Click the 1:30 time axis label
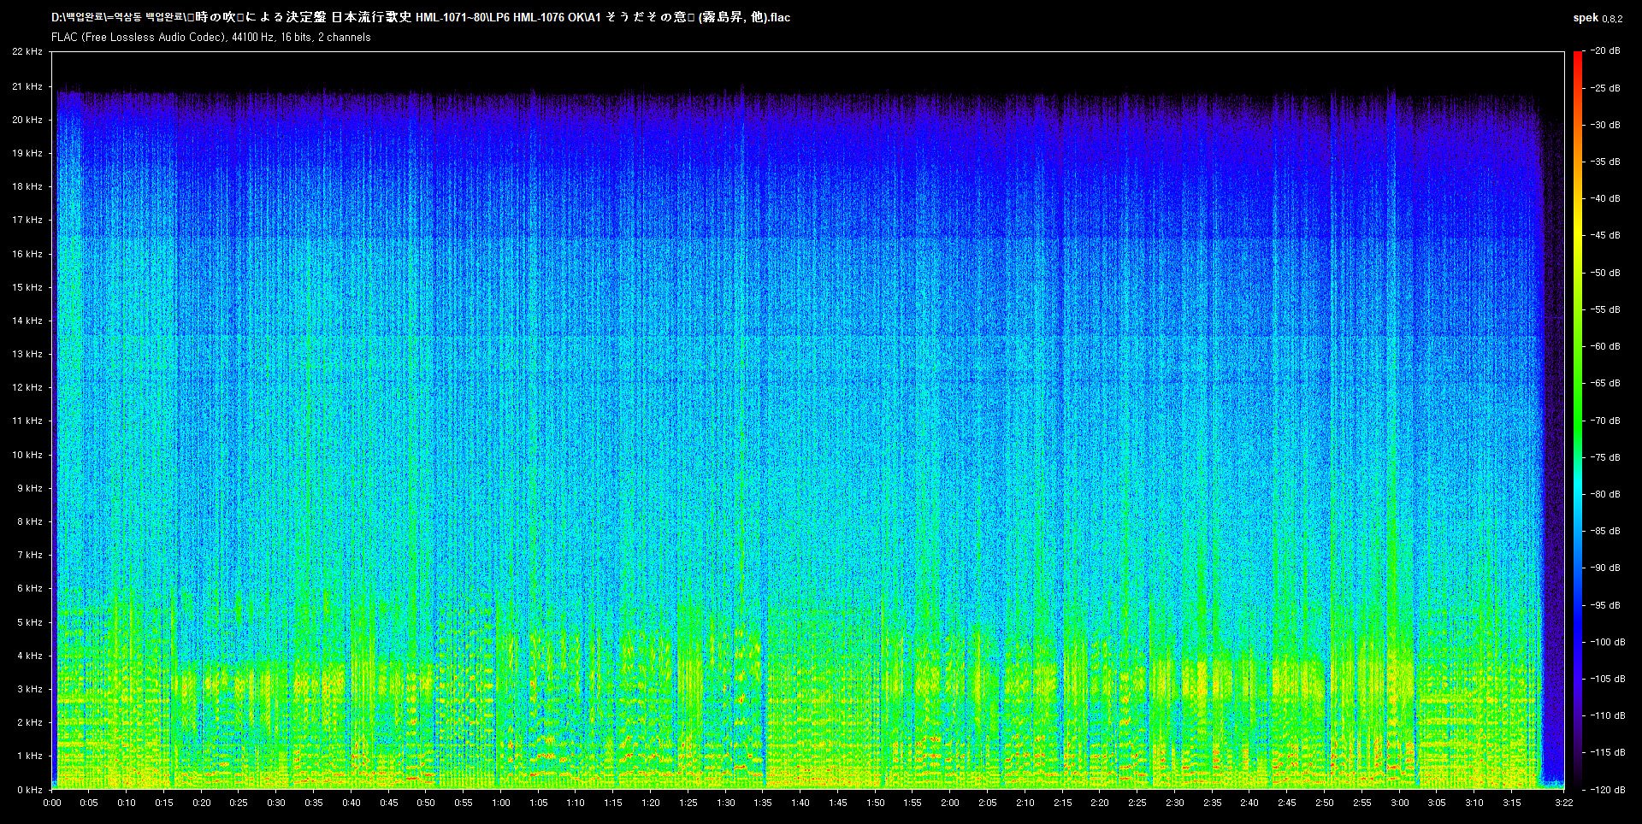Viewport: 1642px width, 824px height. pos(725,803)
